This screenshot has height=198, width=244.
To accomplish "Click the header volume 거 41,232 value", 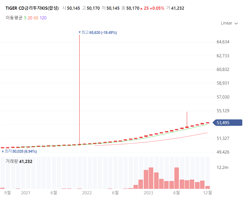I will coord(175,8).
